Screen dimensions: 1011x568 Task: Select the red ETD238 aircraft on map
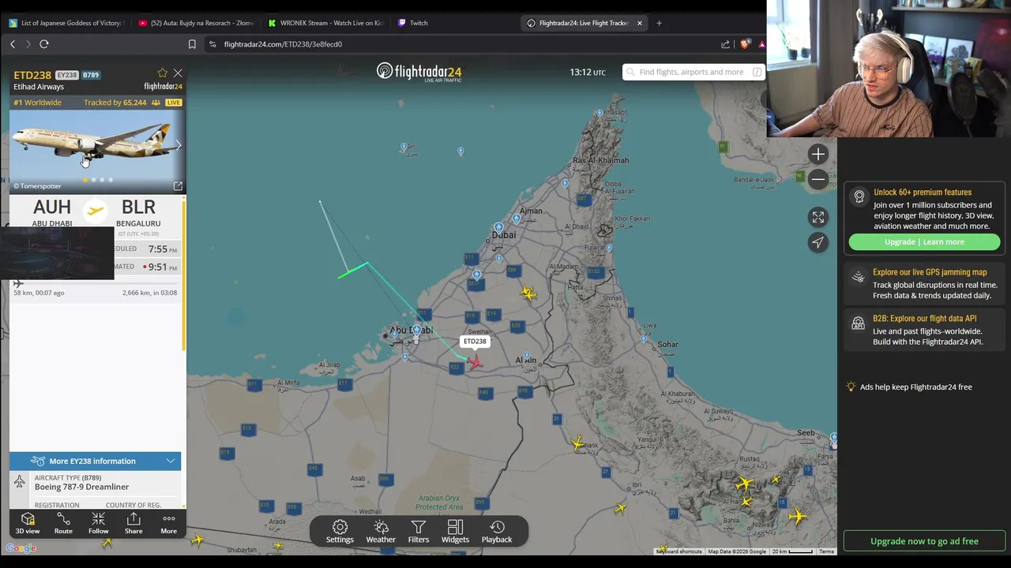point(475,361)
